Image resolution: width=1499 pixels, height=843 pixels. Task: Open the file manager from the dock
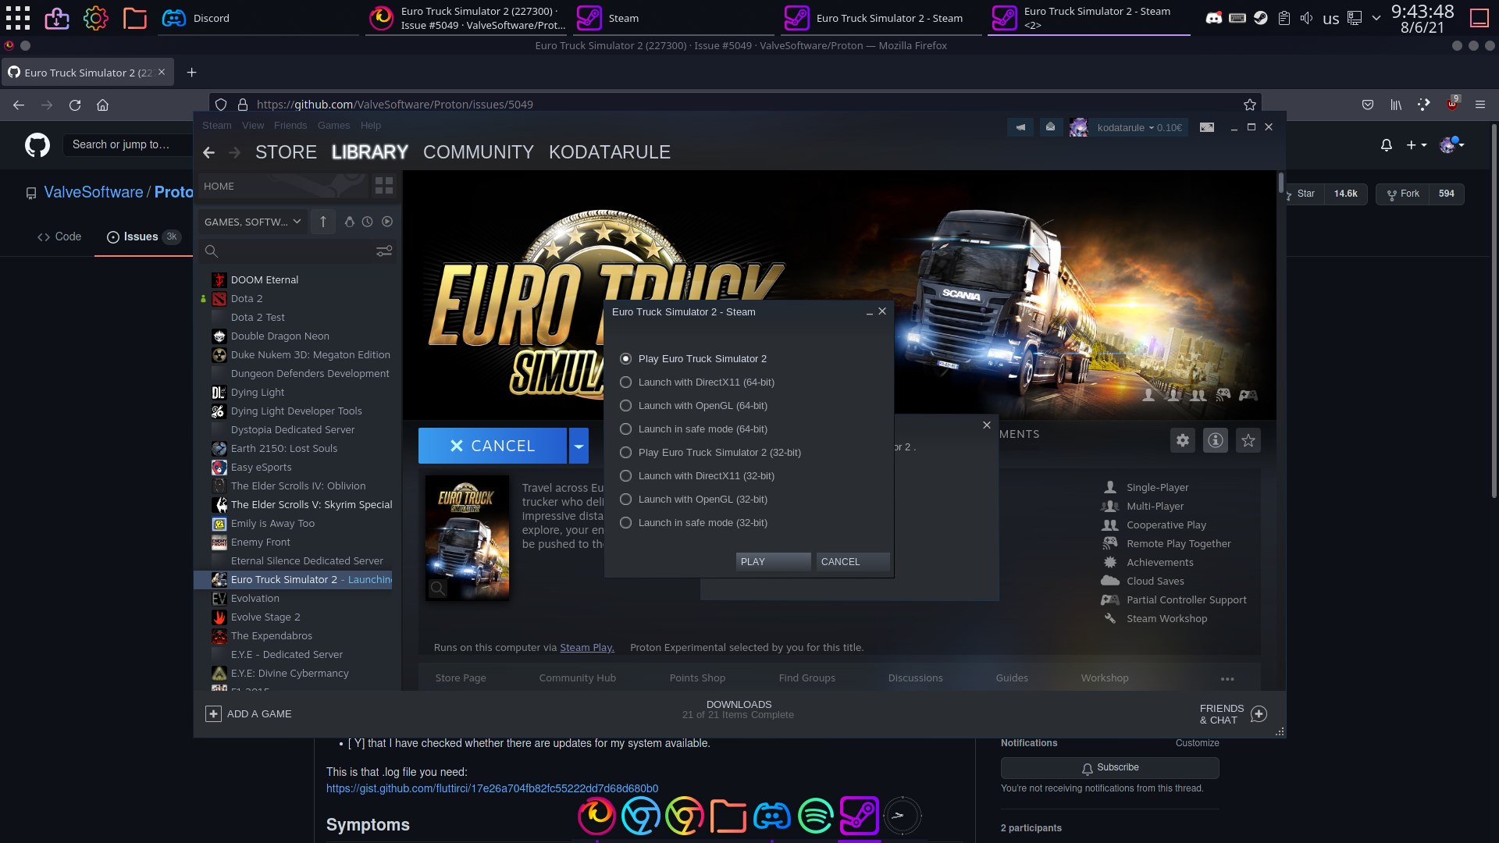point(728,816)
